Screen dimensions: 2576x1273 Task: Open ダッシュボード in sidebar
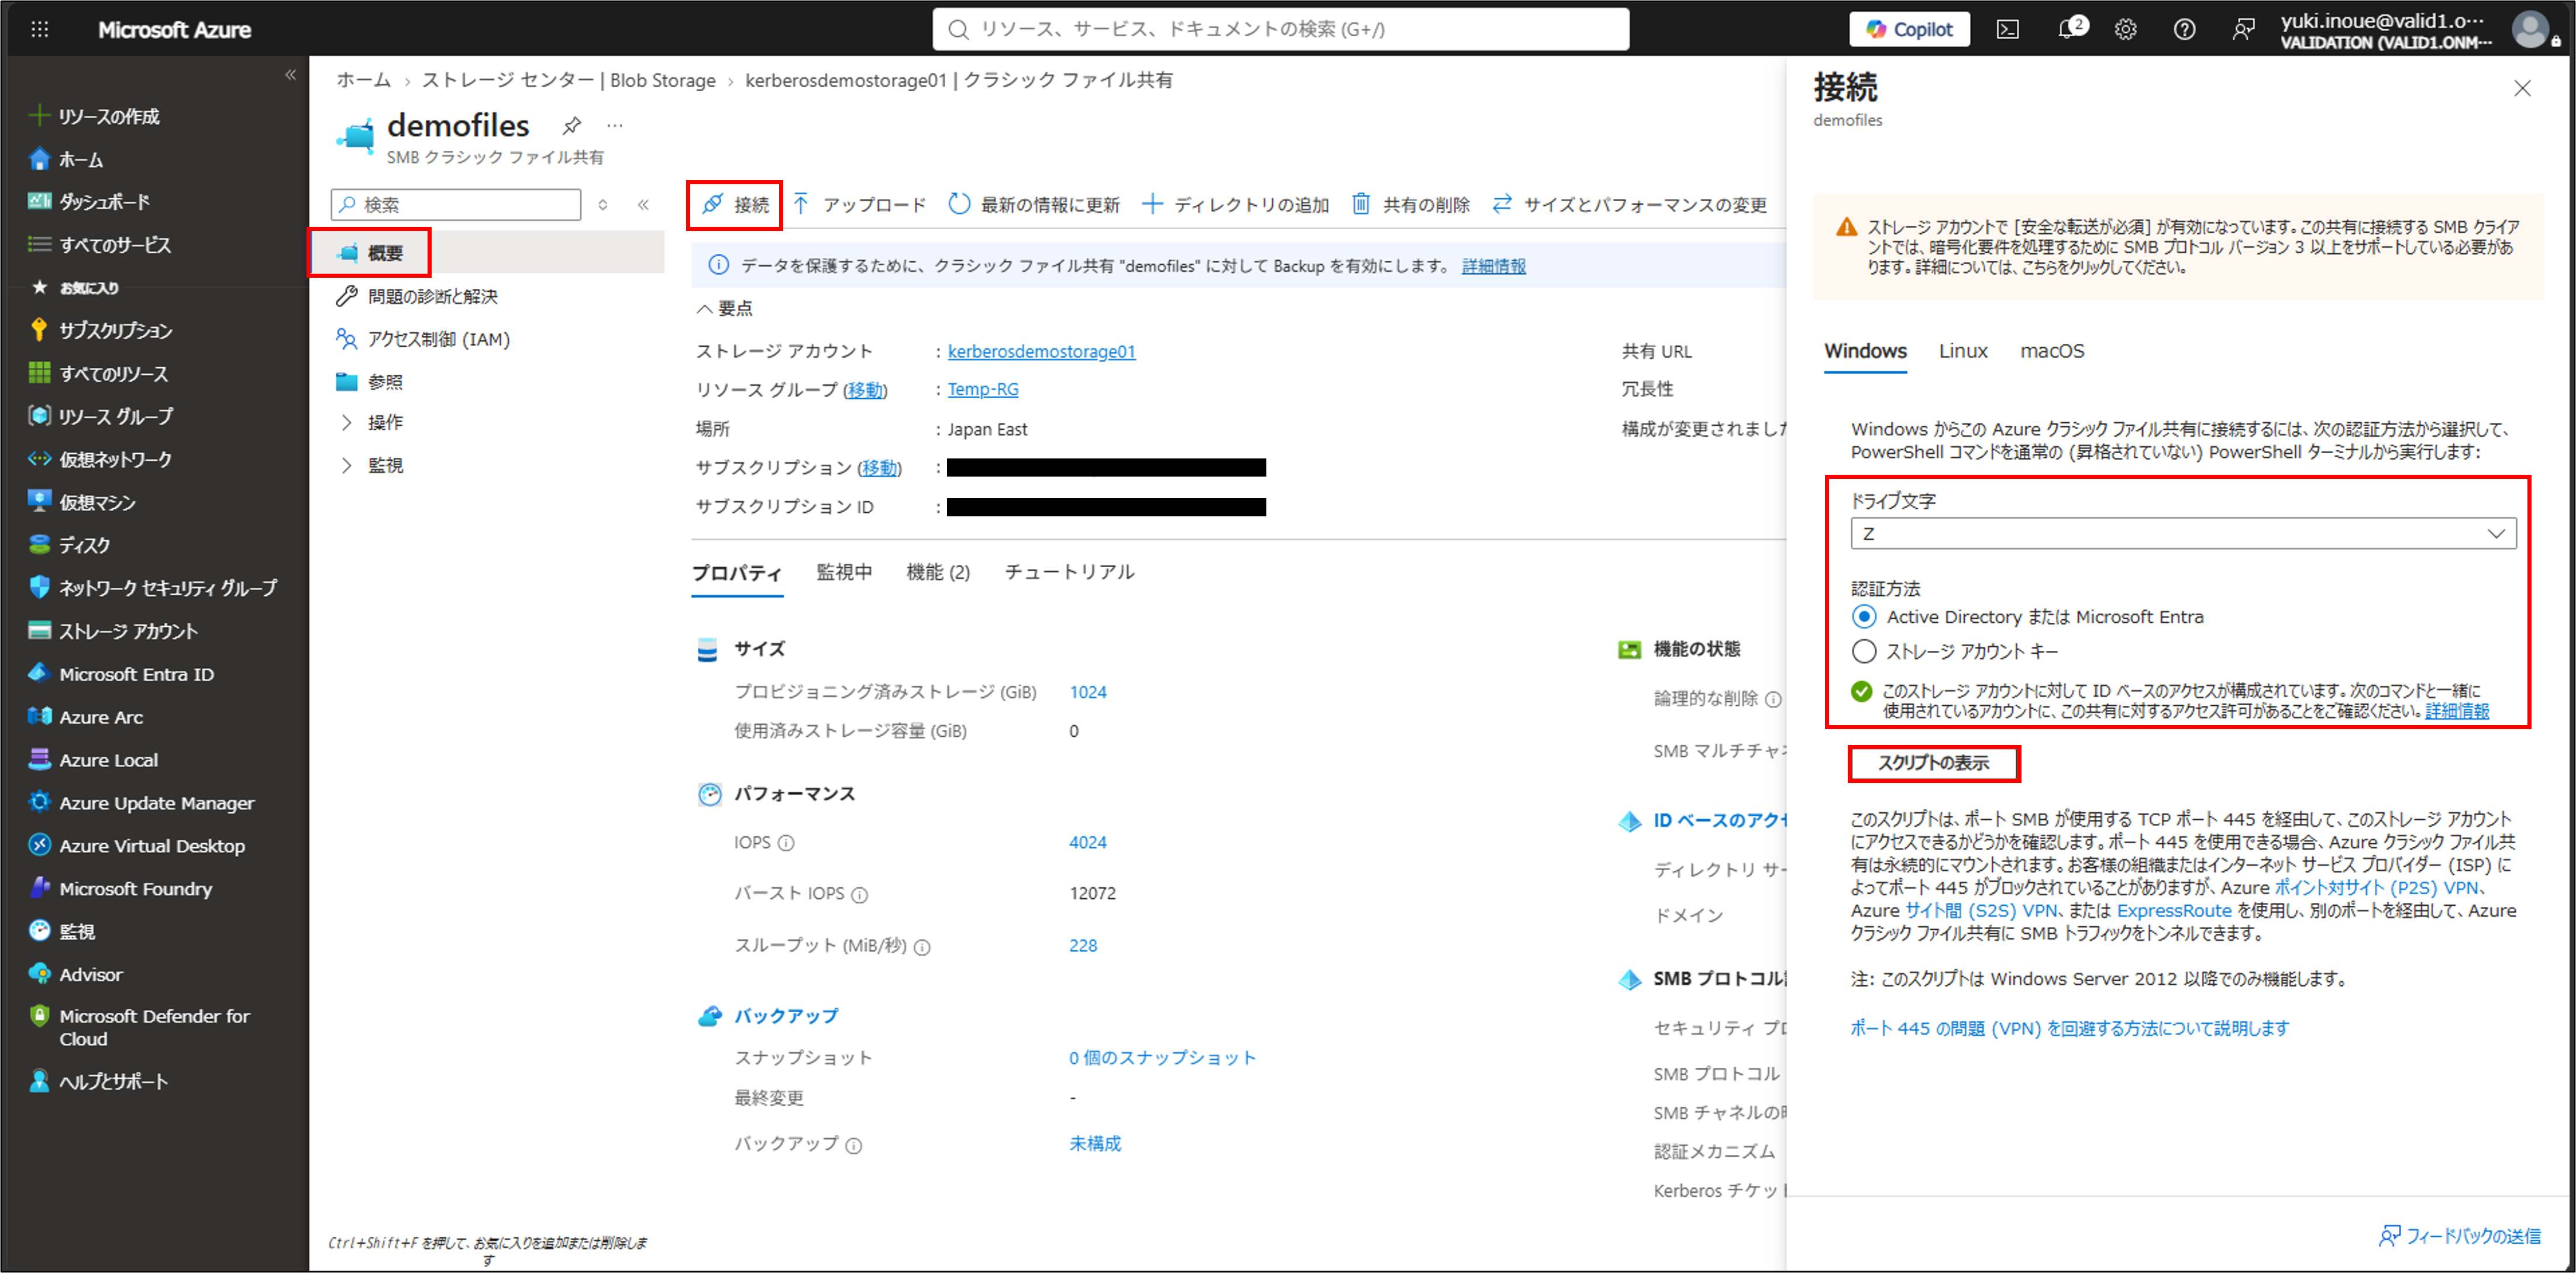(x=90, y=202)
